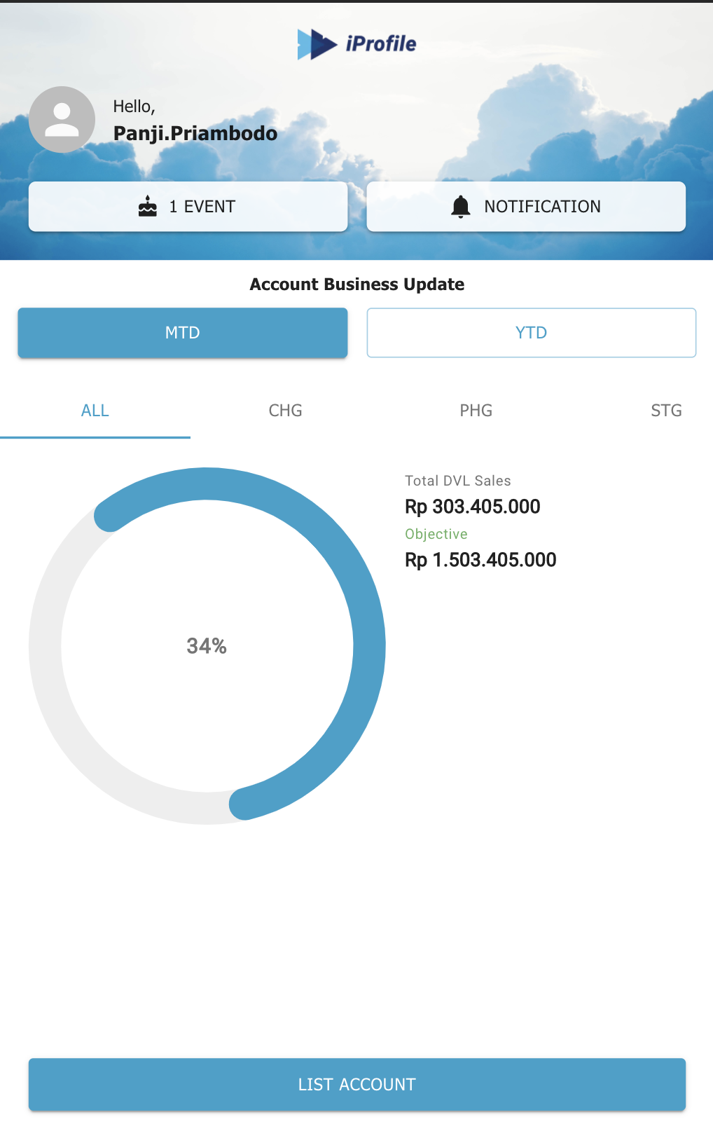Click the birthday cake event icon
The width and height of the screenshot is (713, 1145).
[x=148, y=207]
